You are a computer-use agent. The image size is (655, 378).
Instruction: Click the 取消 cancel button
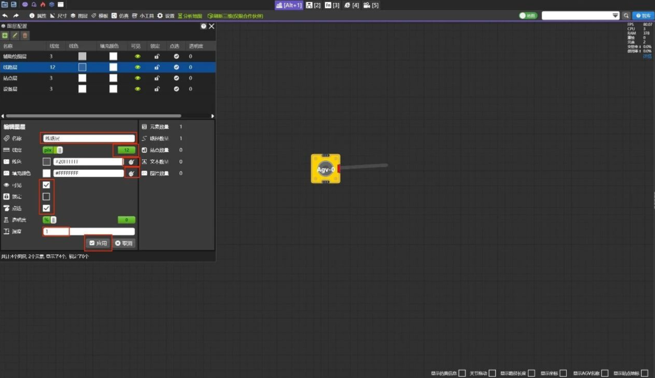point(124,243)
